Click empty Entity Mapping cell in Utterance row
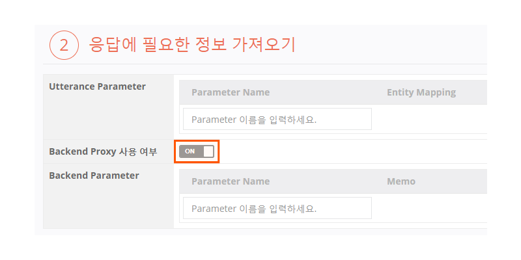Image resolution: width=521 pixels, height=260 pixels. (430, 120)
